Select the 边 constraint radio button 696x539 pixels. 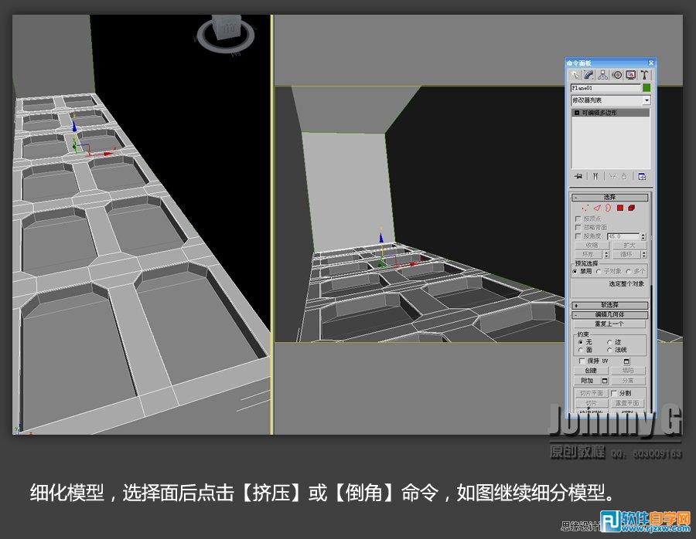[x=609, y=342]
